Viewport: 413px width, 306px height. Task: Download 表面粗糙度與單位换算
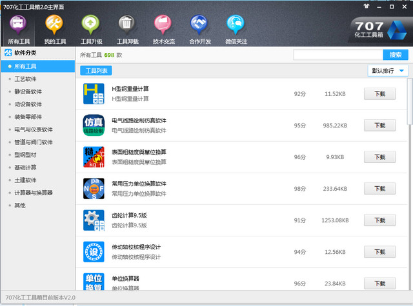(379, 157)
